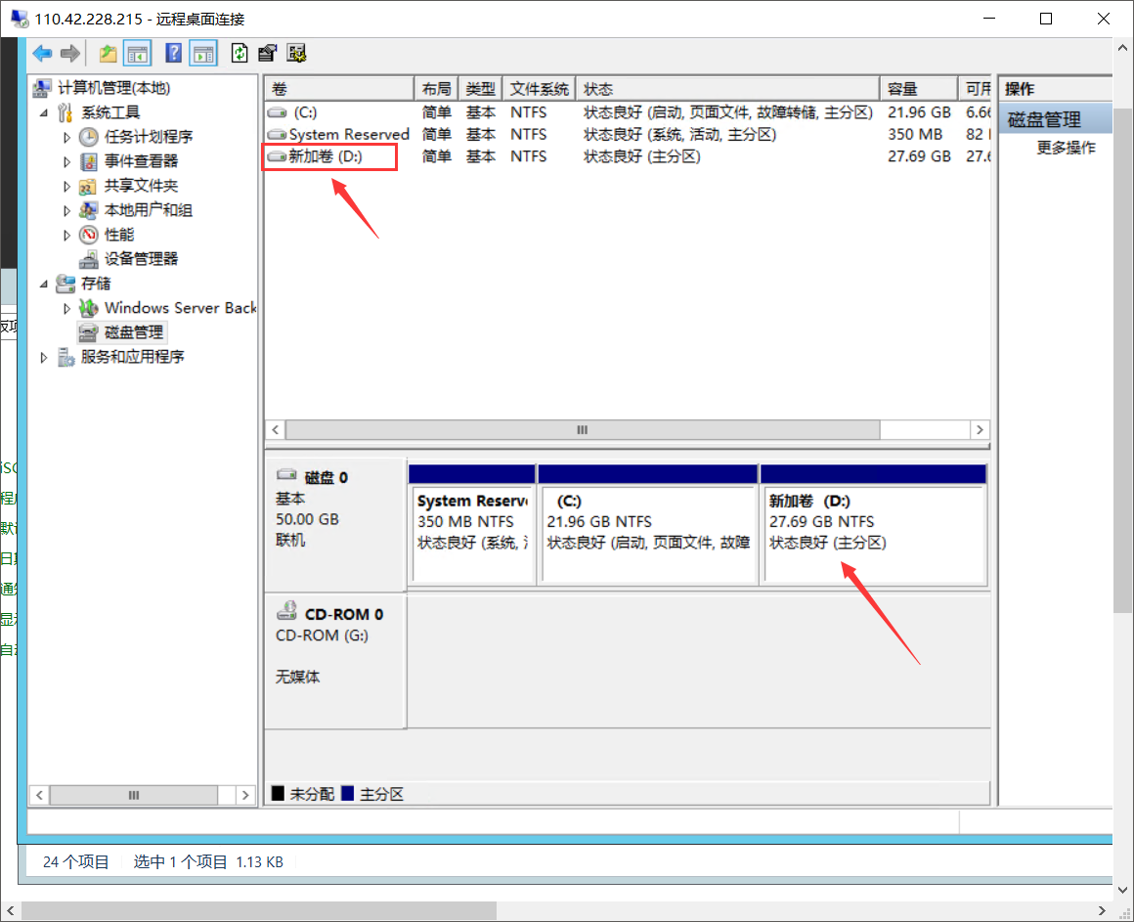Toggle the show/hide action pane button
Viewport: 1134px width, 922px height.
(203, 53)
